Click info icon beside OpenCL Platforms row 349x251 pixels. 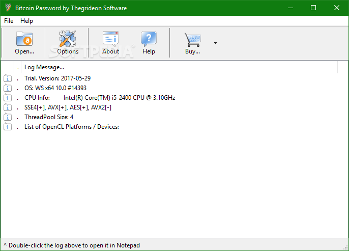[x=8, y=127]
